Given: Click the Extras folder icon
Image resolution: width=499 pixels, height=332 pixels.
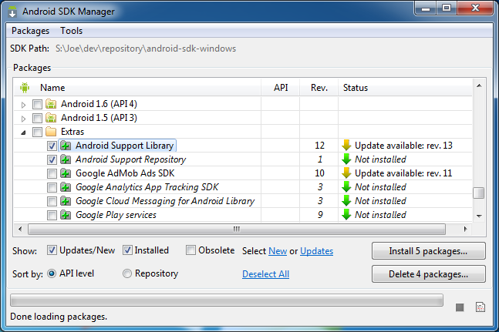Looking at the screenshot, I should point(51,132).
